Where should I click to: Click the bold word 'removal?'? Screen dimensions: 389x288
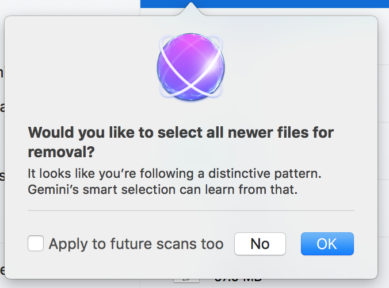pos(61,152)
